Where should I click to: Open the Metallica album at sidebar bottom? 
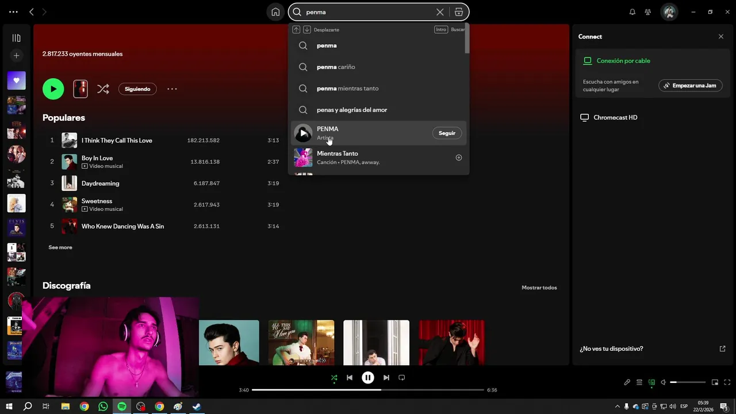pos(14,381)
